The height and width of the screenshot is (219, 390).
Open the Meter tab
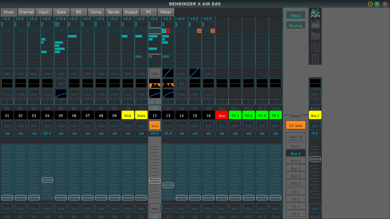[x=166, y=12]
